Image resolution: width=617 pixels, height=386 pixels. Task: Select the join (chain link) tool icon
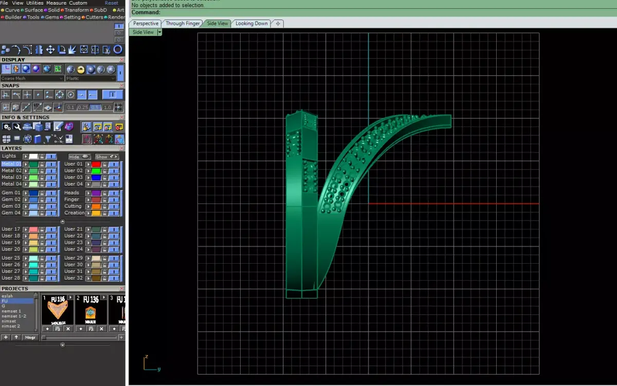(x=84, y=50)
